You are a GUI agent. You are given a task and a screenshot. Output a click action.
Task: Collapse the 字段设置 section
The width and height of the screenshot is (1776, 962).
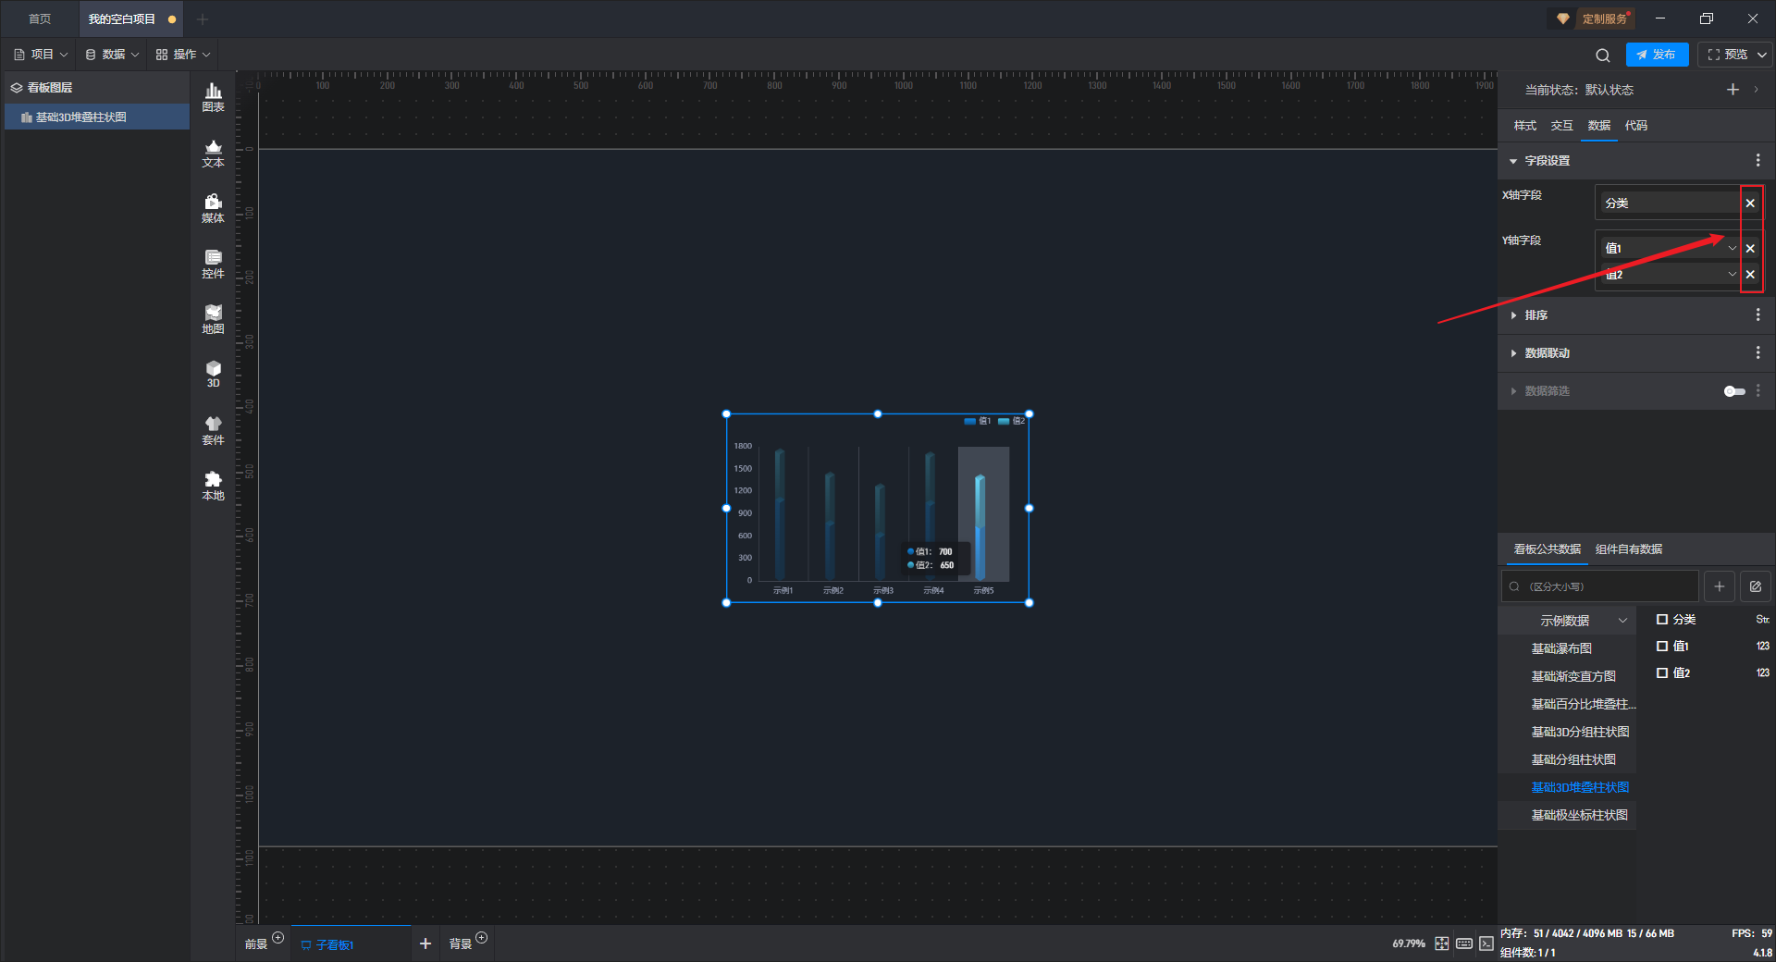[1513, 161]
